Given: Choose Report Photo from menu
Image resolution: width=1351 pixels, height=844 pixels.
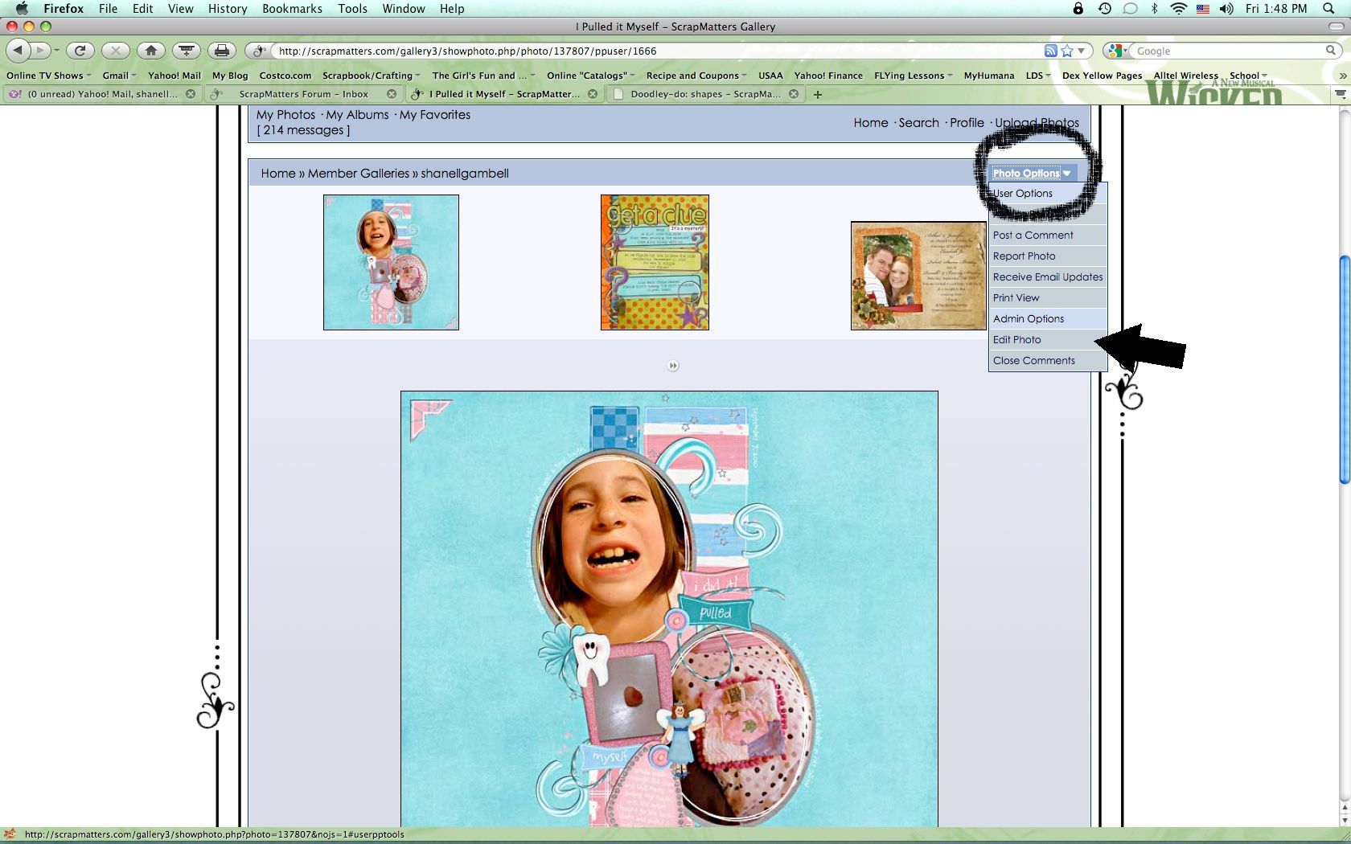Looking at the screenshot, I should 1048,256.
